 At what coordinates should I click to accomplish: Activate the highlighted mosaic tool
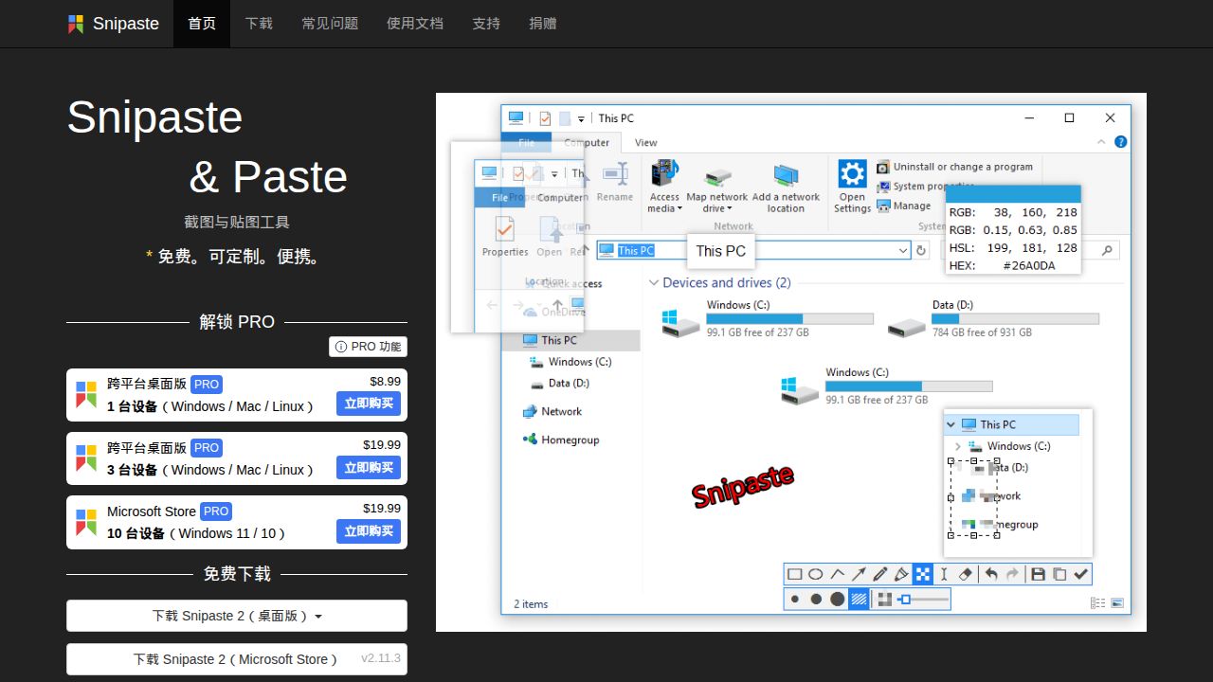[x=923, y=574]
